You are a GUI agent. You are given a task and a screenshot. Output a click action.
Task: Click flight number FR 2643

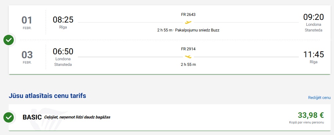click(188, 15)
